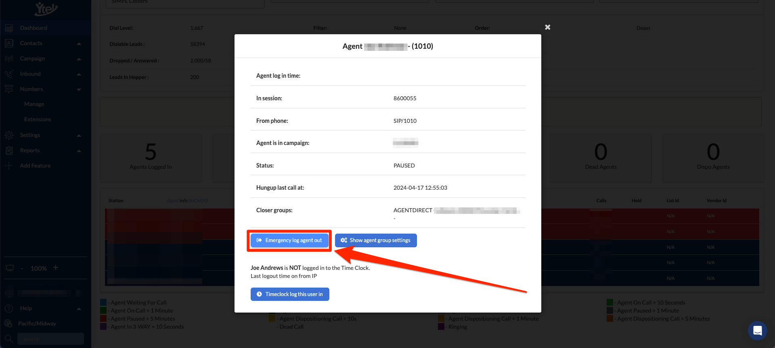The height and width of the screenshot is (348, 775).
Task: Click the sidebar Search field
Action: 50,339
